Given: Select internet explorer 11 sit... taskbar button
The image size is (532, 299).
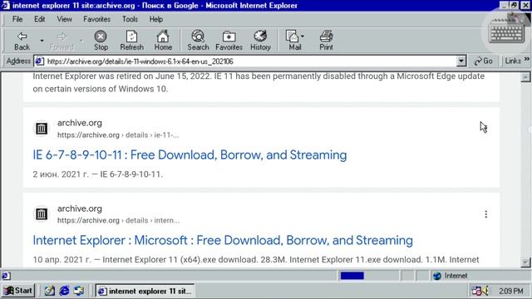Looking at the screenshot, I should 145,291.
